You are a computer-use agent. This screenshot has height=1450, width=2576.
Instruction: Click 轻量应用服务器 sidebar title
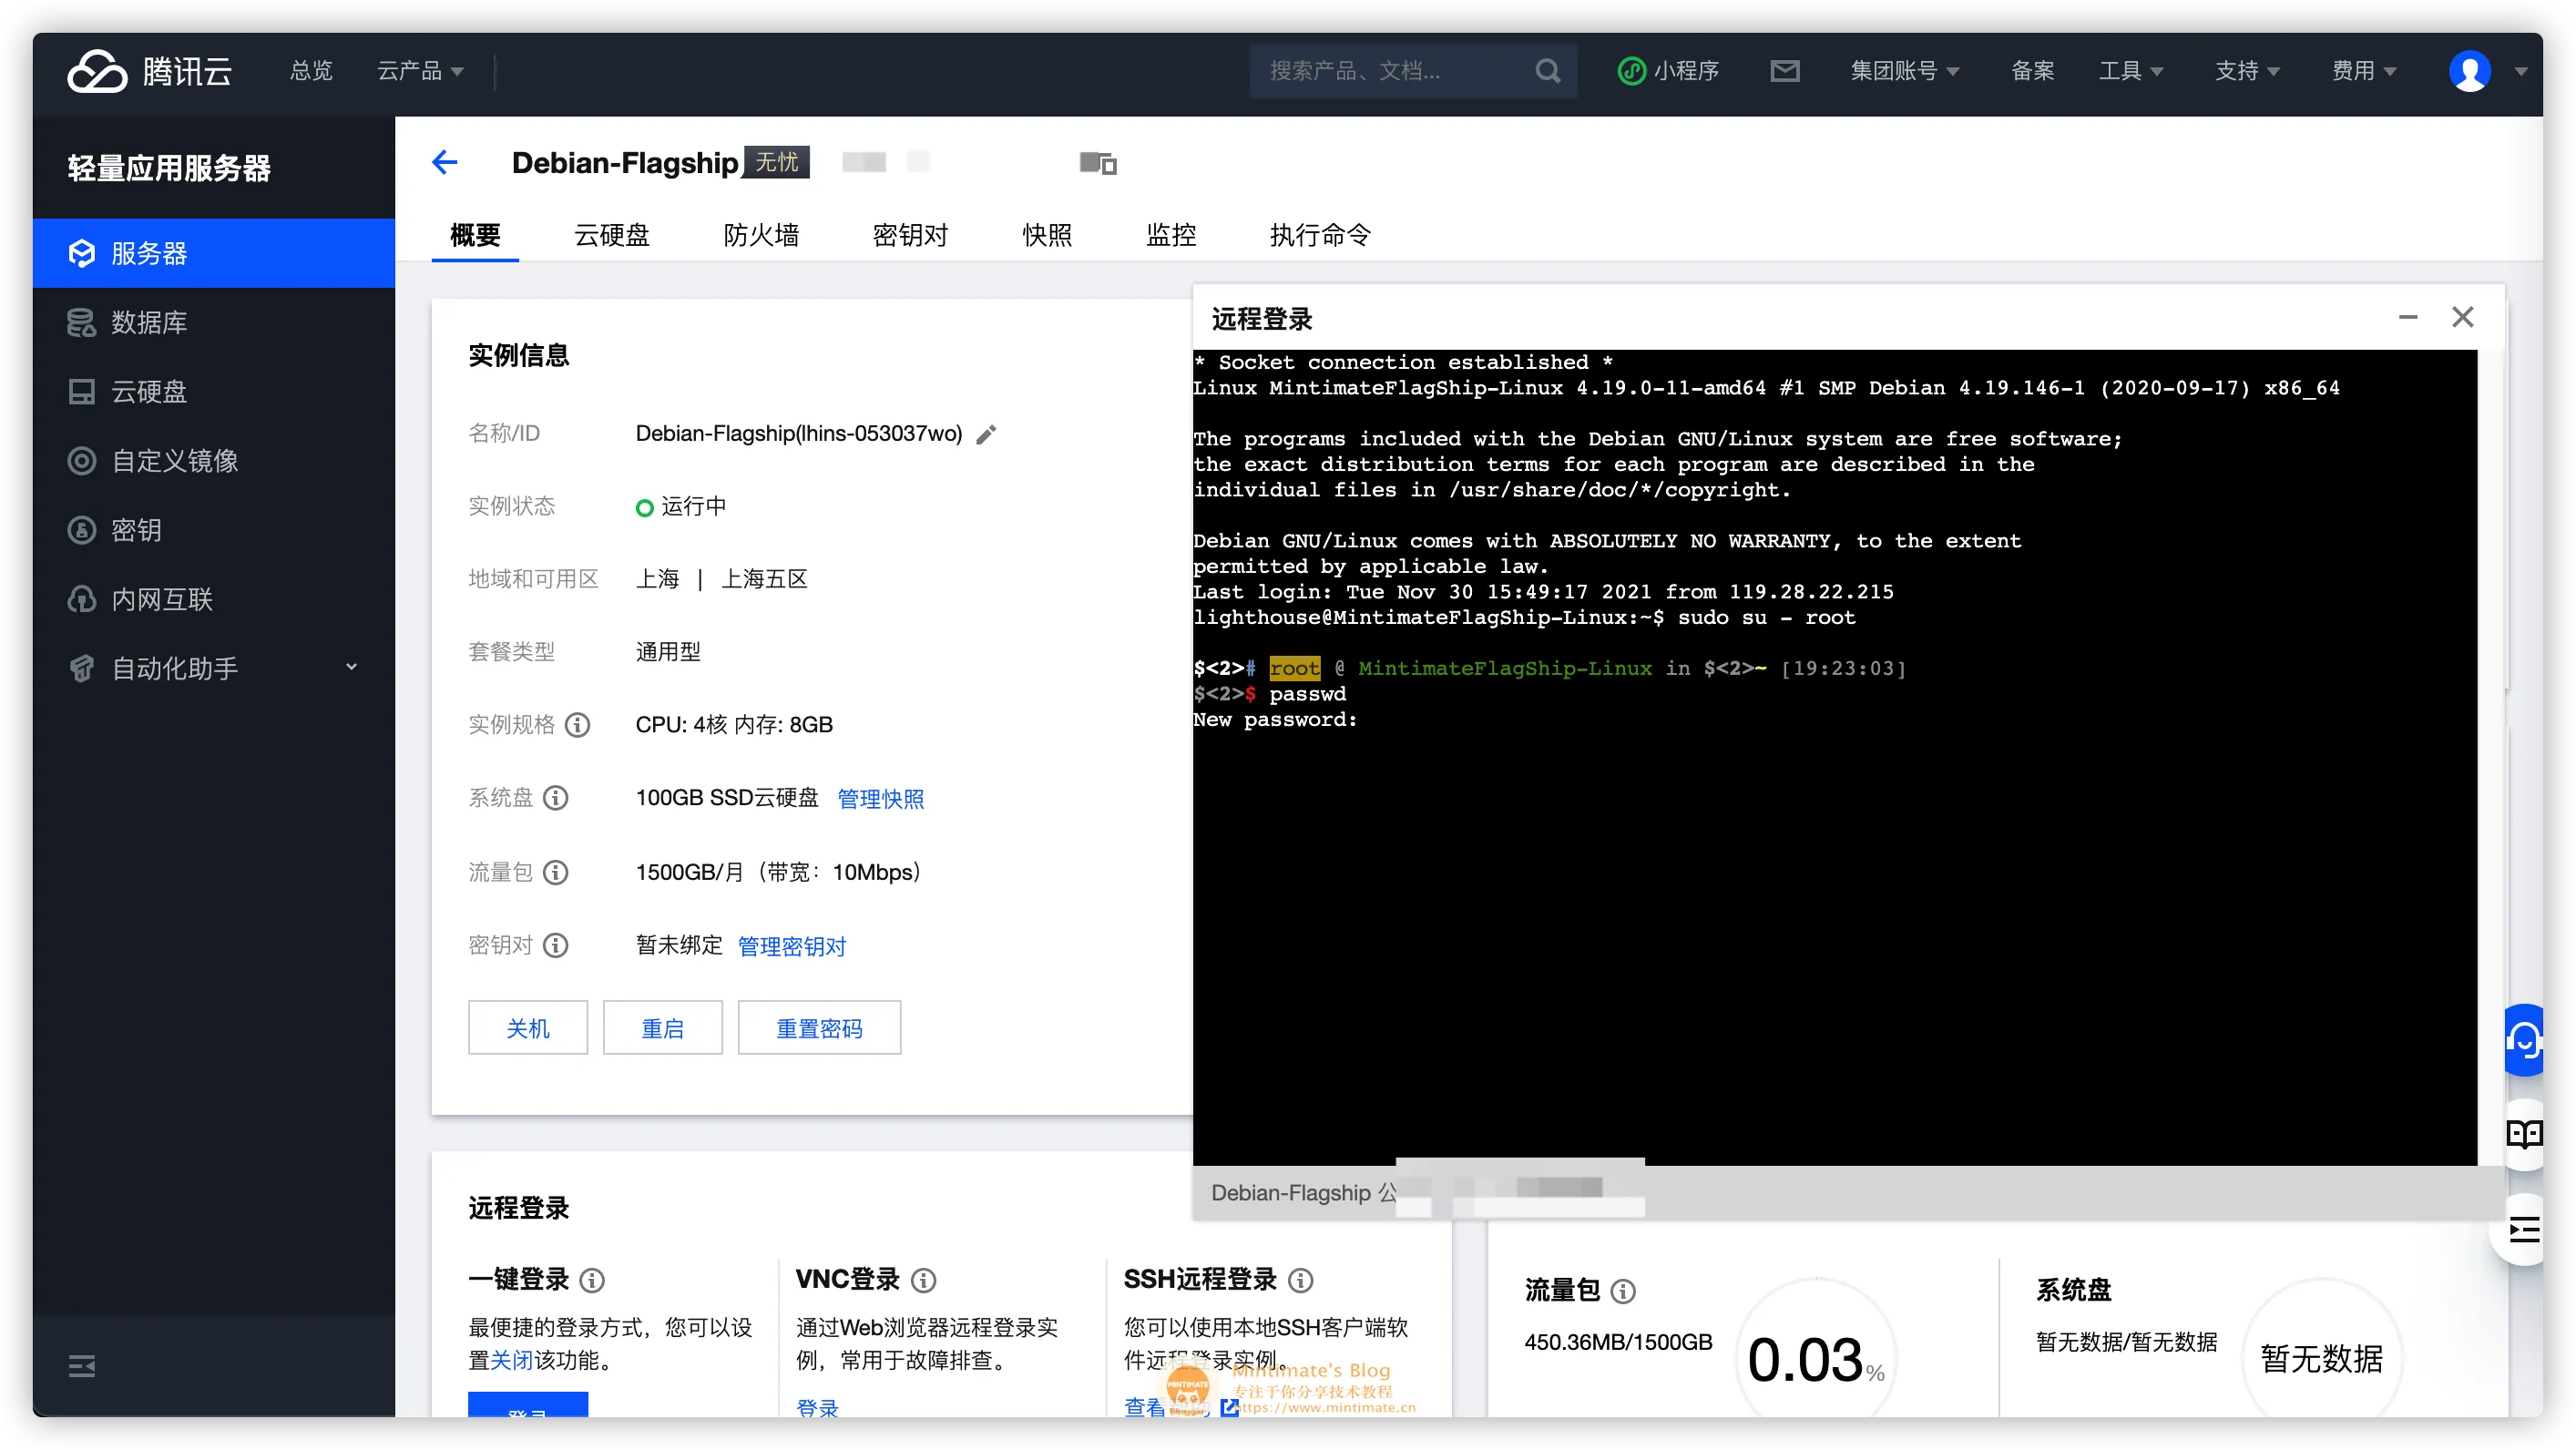pos(169,168)
